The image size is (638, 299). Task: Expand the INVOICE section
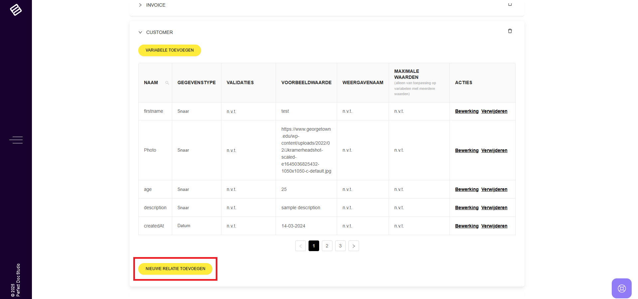pyautogui.click(x=140, y=5)
